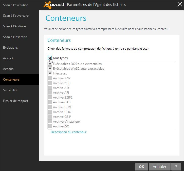This screenshot has width=184, height=171.
Task: Click the Description du conteneur link
Action: pyautogui.click(x=68, y=132)
